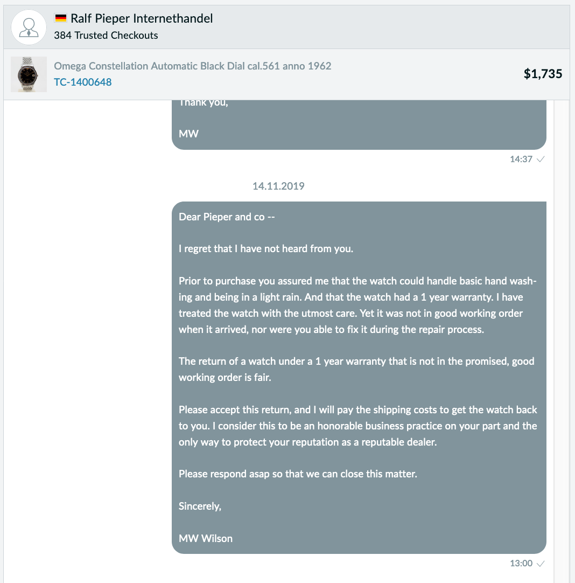
Task: Open the Omega Constellation Automatic listing title
Action: pyautogui.click(x=192, y=66)
